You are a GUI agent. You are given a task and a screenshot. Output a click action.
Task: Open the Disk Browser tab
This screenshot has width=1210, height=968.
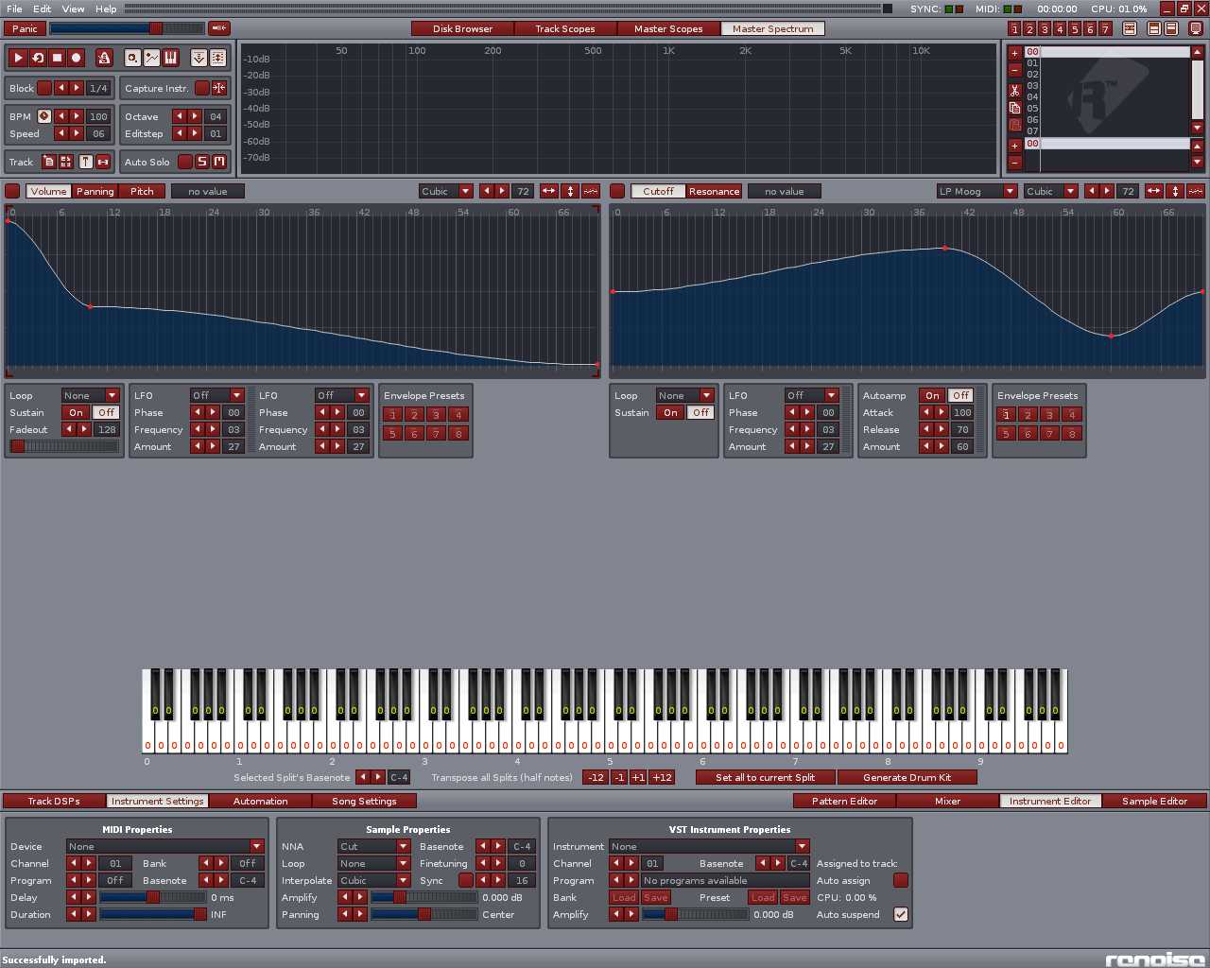[x=462, y=28]
